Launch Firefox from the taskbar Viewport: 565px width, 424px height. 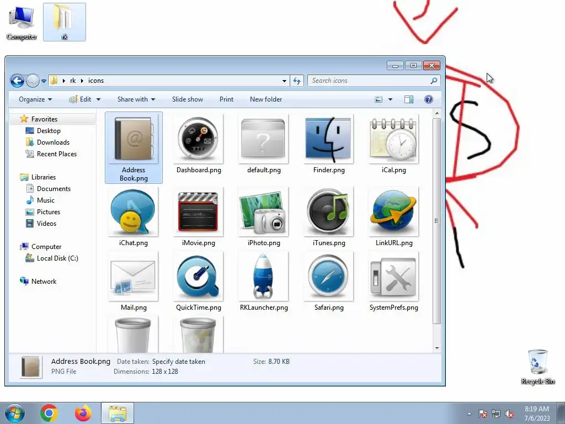coord(83,413)
